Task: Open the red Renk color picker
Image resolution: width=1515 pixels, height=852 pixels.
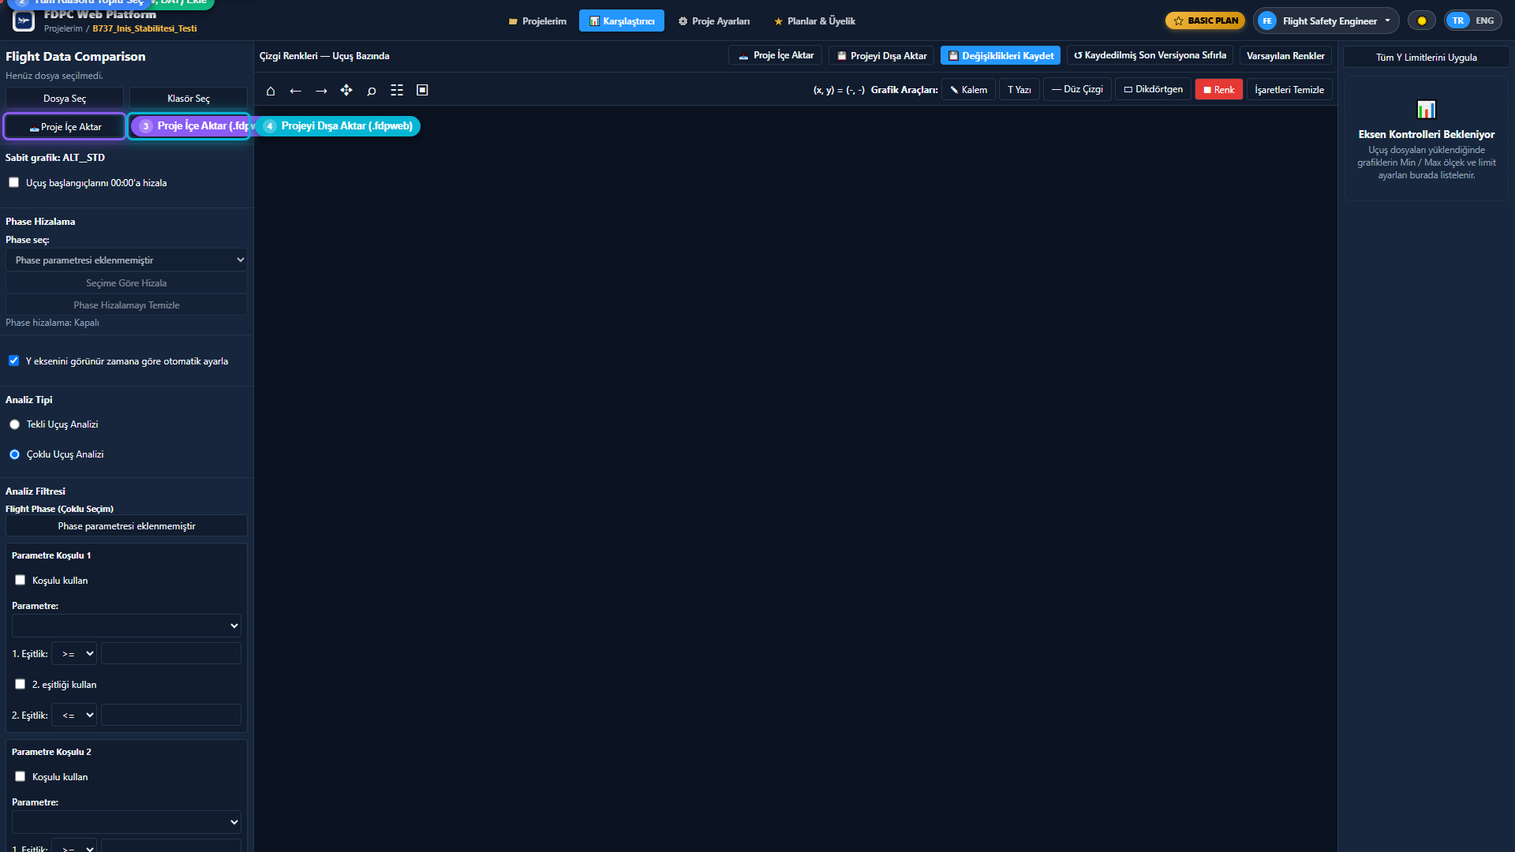Action: 1219,90
